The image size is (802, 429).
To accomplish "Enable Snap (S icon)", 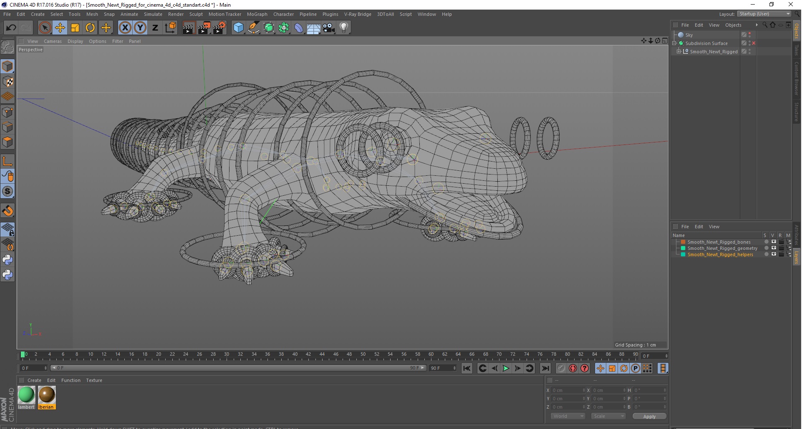I will point(8,192).
